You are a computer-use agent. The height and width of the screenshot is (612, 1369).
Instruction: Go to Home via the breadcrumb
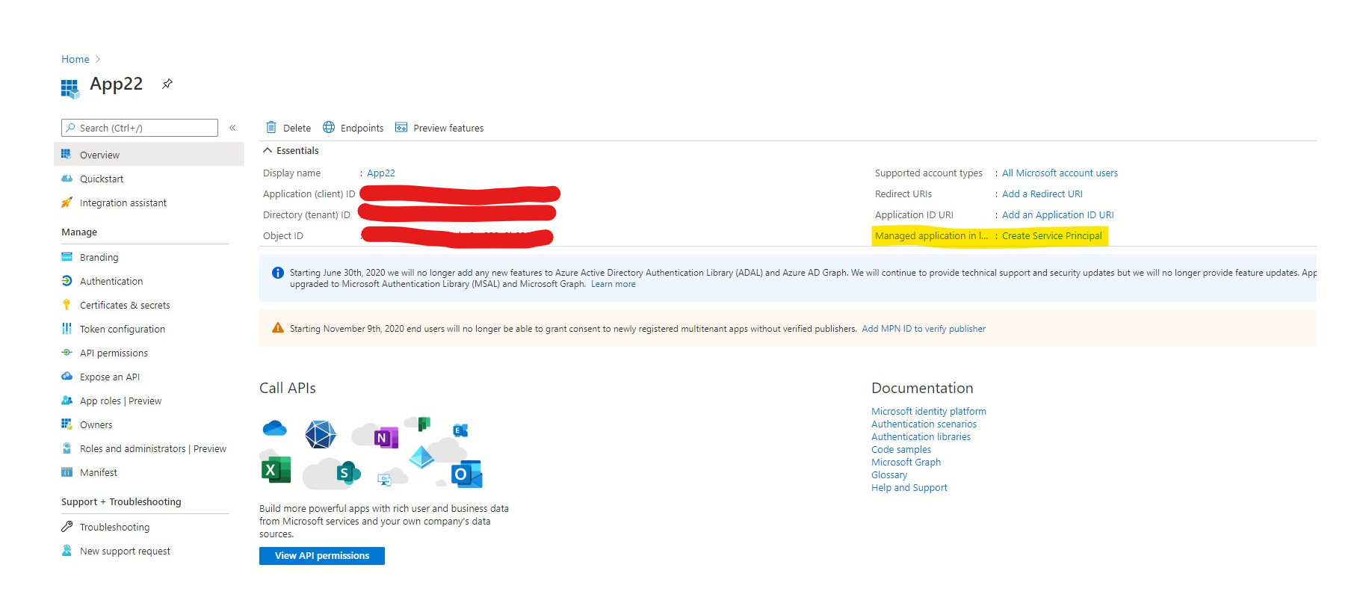[75, 59]
